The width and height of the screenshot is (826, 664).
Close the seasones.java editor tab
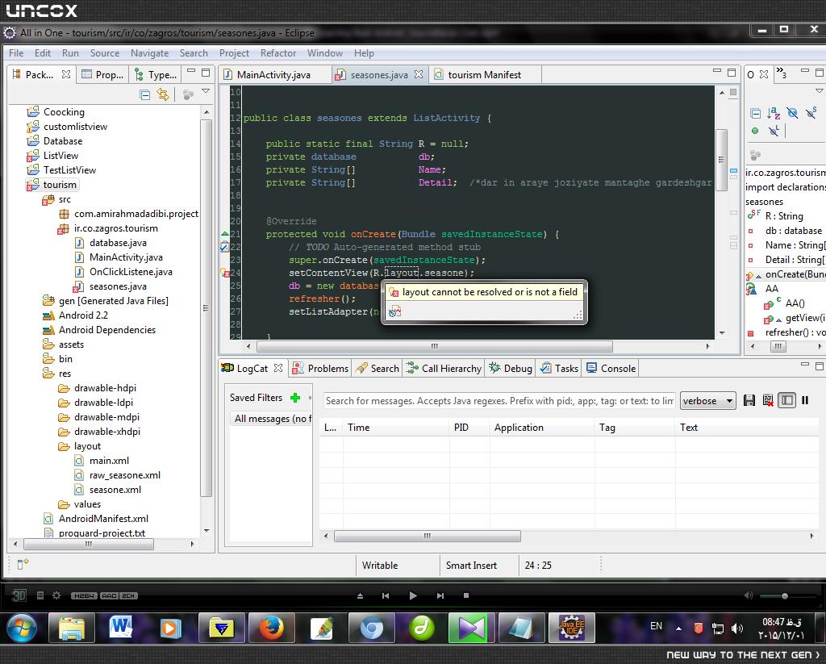click(x=419, y=74)
